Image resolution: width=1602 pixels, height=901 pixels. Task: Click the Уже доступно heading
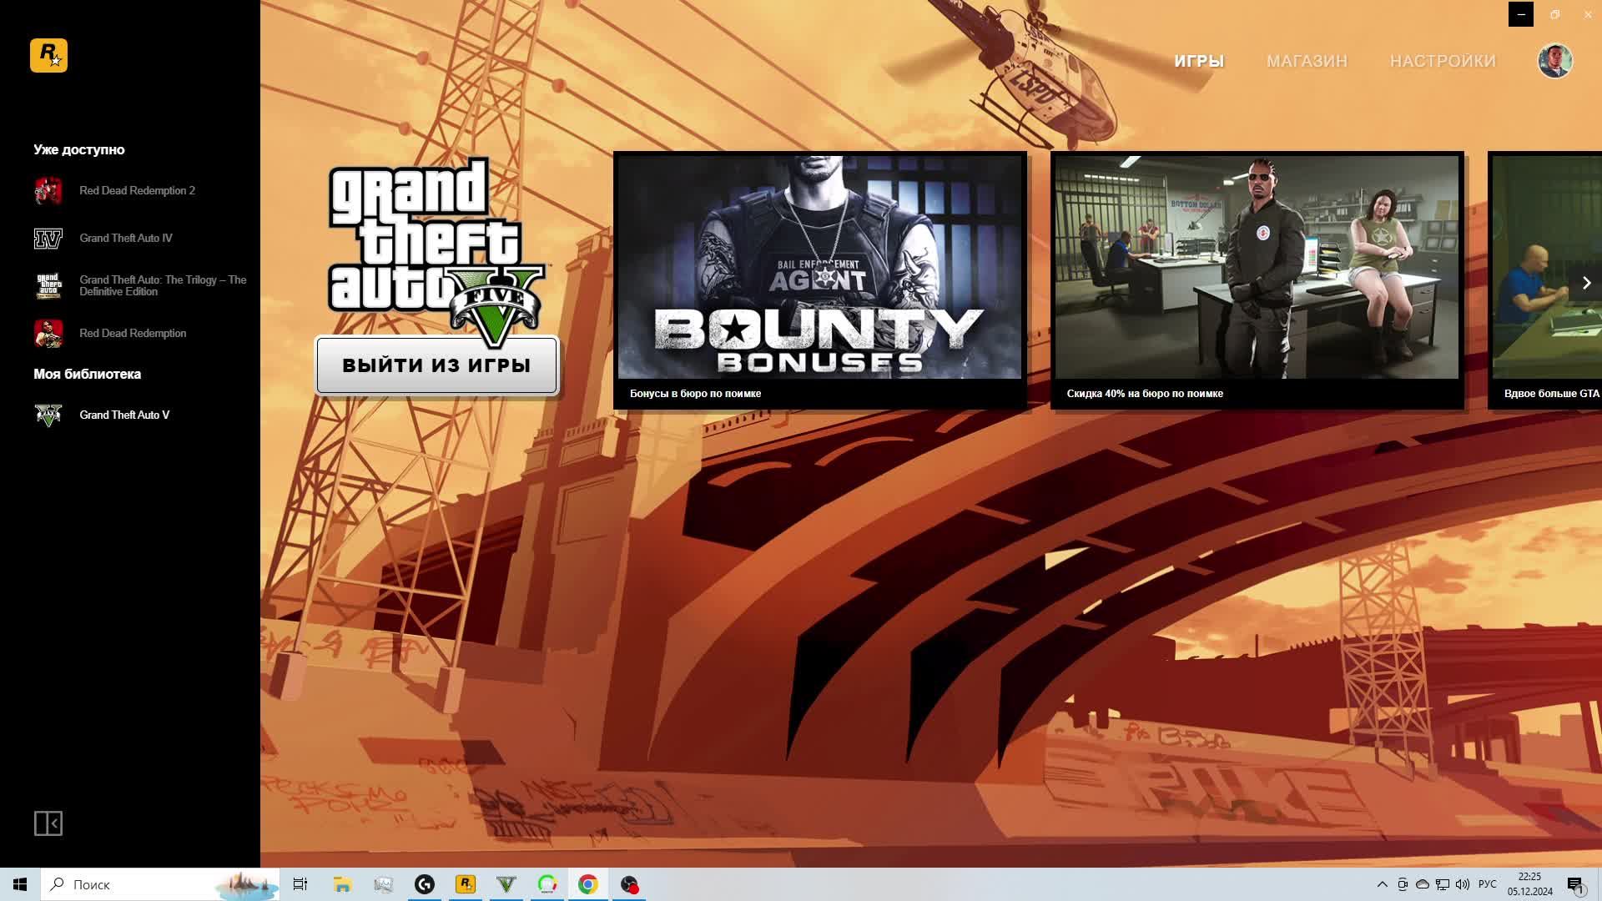click(79, 150)
